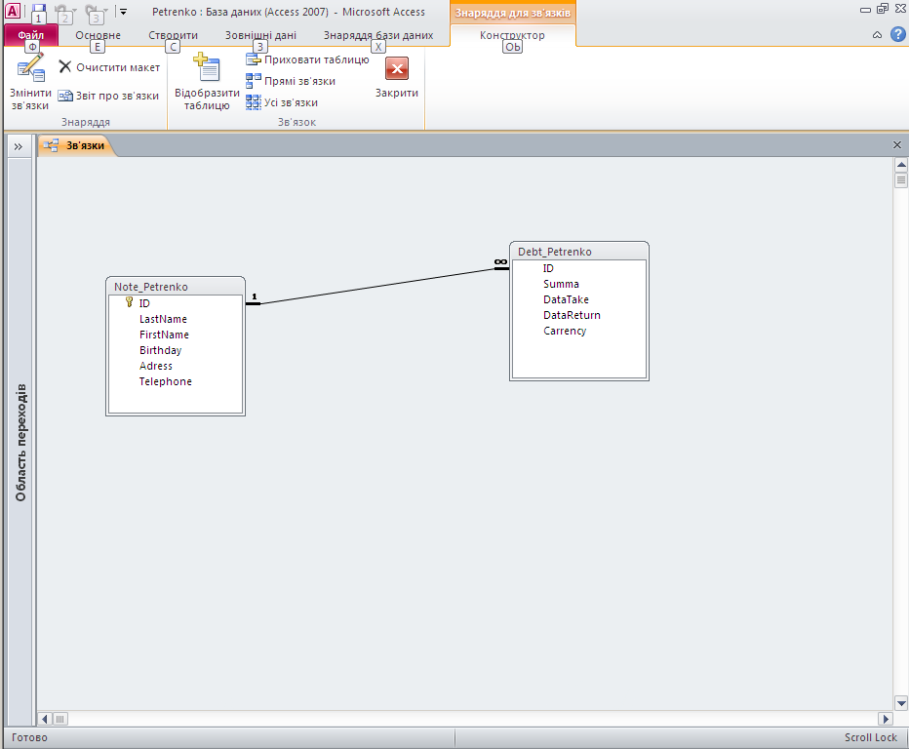The height and width of the screenshot is (749, 909).
Task: Click Відобразити таблицю (Show table) icon
Action: (207, 68)
